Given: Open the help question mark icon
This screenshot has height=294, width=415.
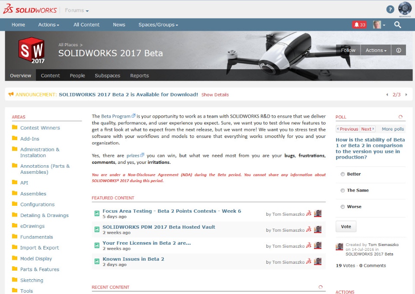Looking at the screenshot, I should (x=390, y=10).
